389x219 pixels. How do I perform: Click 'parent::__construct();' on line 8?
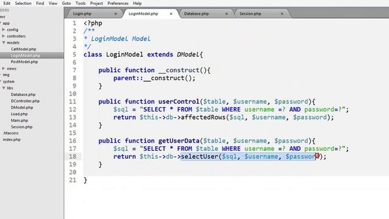click(154, 78)
